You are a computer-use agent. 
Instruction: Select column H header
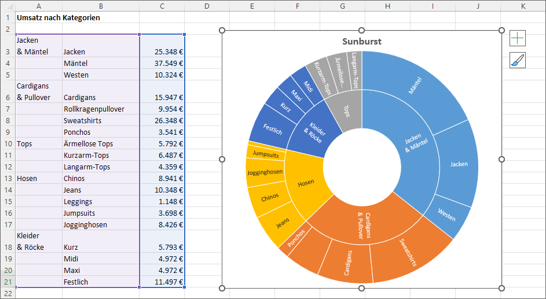click(387, 6)
